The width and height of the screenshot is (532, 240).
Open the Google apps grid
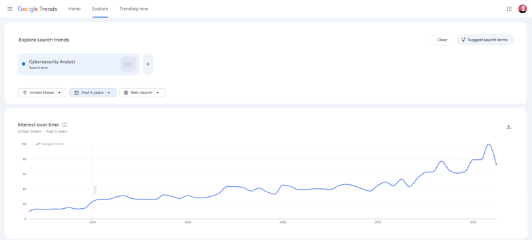(x=509, y=9)
